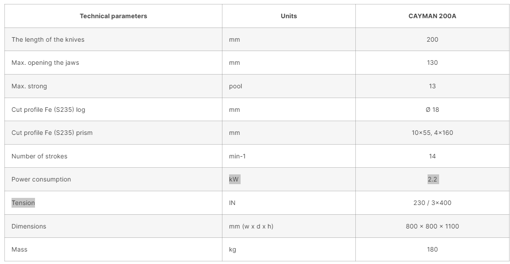Image resolution: width=510 pixels, height=264 pixels.
Task: Click the "Units" column header
Action: (x=289, y=16)
